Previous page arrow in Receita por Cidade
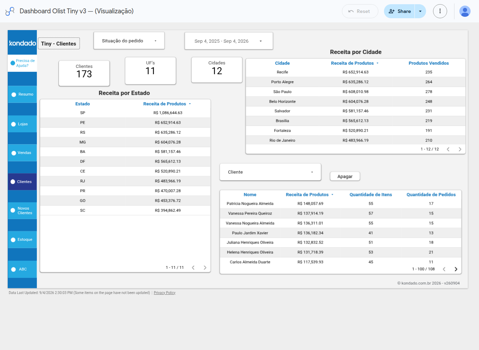479x350 pixels. tap(448, 149)
